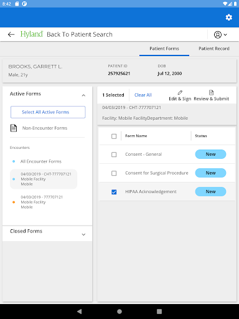This screenshot has width=239, height=319.
Task: Switch to the Patient Record tab
Action: click(x=214, y=49)
